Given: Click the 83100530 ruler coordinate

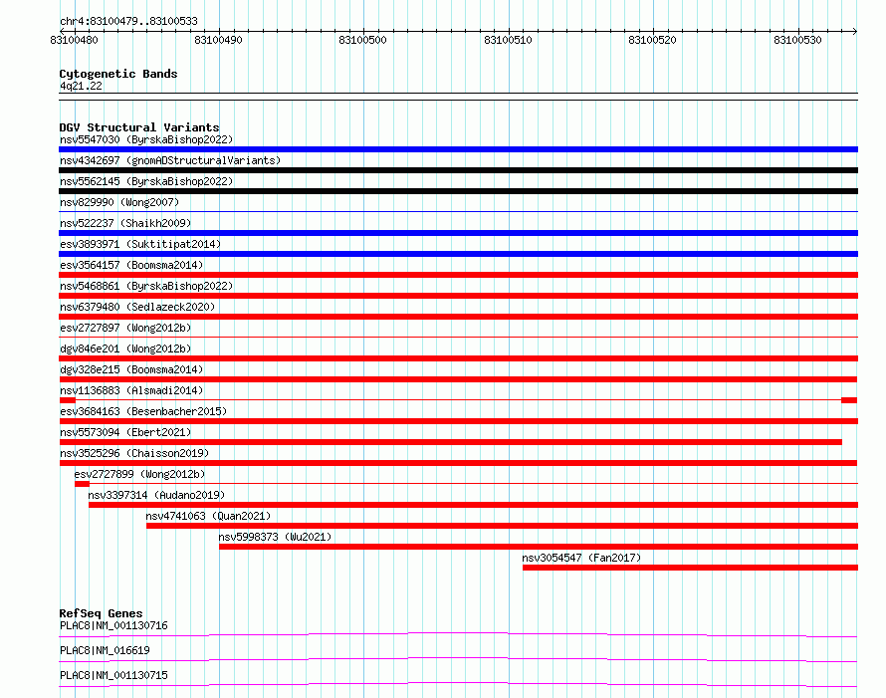Looking at the screenshot, I should click(x=797, y=40).
